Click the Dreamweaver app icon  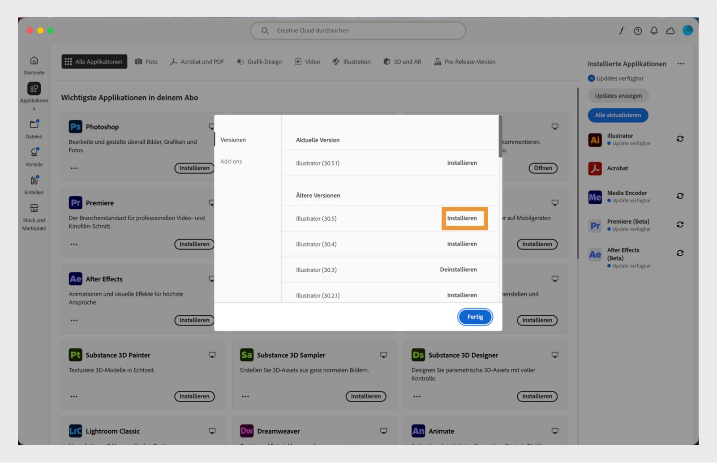click(x=247, y=431)
